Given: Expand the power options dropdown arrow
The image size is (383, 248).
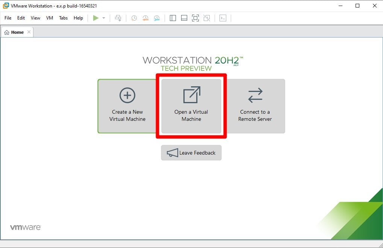Looking at the screenshot, I should coord(104,18).
